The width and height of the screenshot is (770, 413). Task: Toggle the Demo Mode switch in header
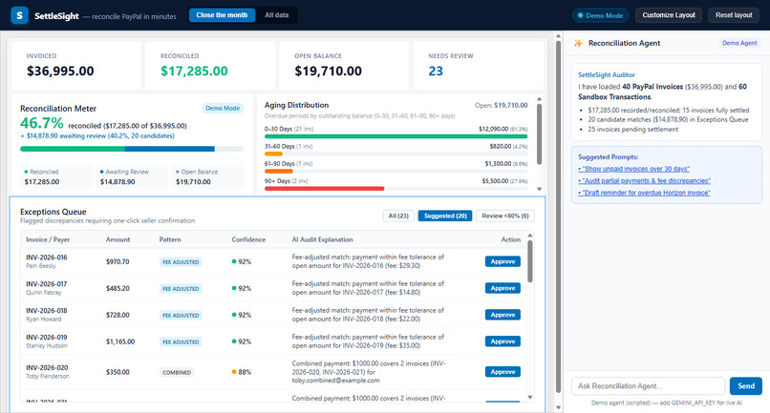600,15
